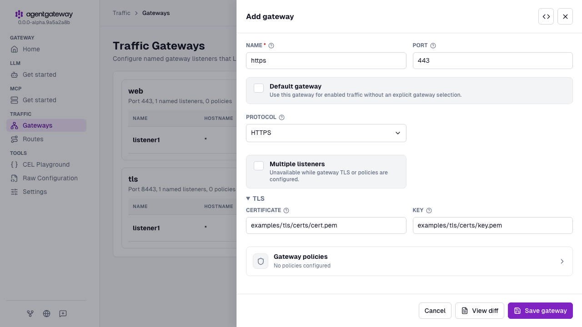This screenshot has width=582, height=327.
Task: Click the Gateways breadcrumb text
Action: tap(156, 13)
